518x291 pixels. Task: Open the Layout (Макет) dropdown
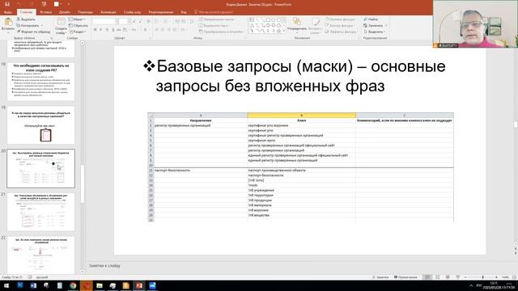(77, 19)
